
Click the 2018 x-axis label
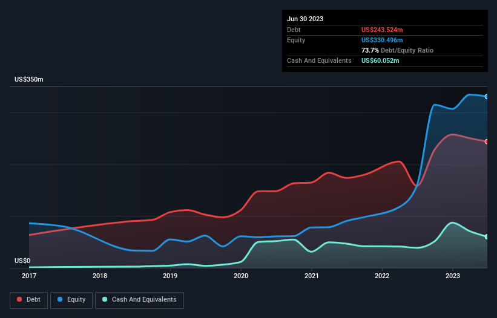pyautogui.click(x=100, y=276)
